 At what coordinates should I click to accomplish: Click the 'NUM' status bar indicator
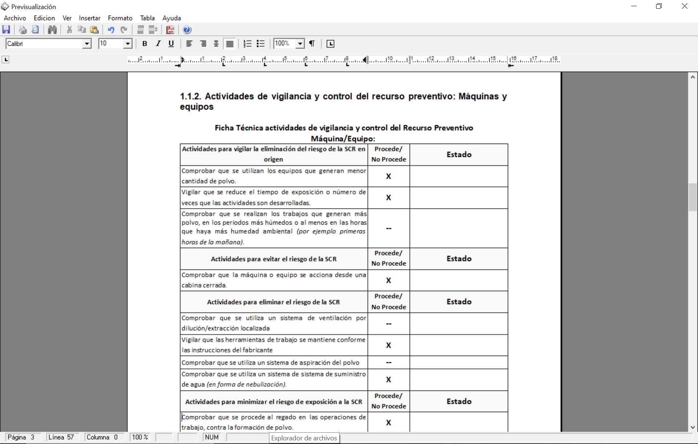click(x=212, y=437)
